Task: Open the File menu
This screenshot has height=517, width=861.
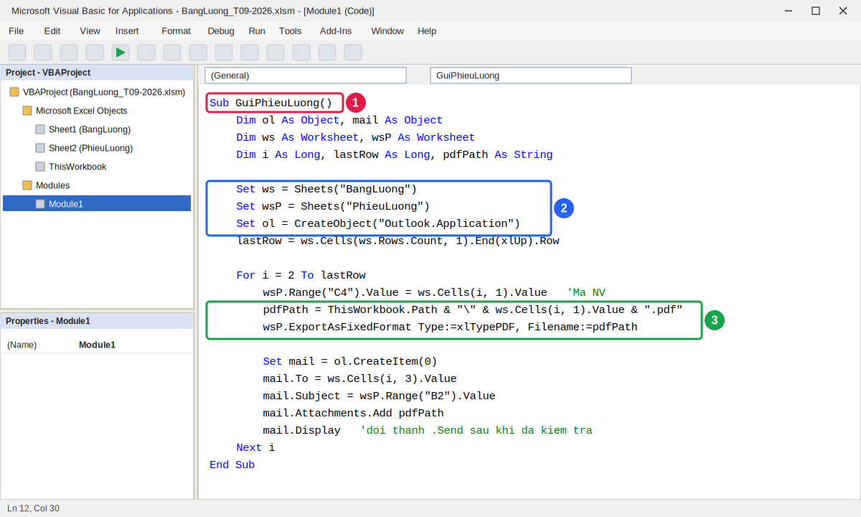Action: 17,31
